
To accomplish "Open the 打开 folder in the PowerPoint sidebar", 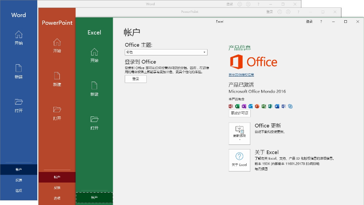I will (57, 113).
